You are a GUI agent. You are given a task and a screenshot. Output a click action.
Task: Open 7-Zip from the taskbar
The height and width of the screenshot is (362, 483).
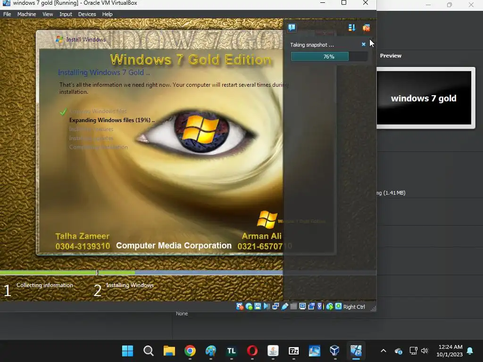[293, 351]
